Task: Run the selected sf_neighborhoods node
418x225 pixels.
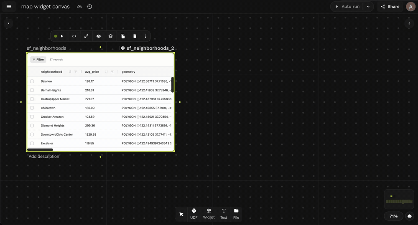Action: (62, 36)
